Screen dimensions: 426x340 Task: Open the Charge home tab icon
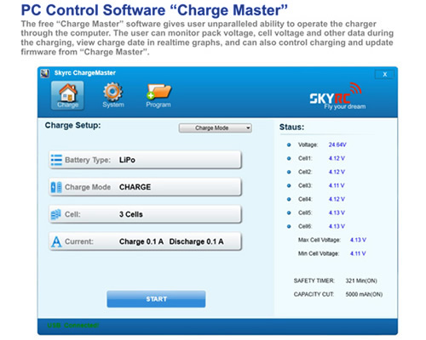[x=67, y=95]
